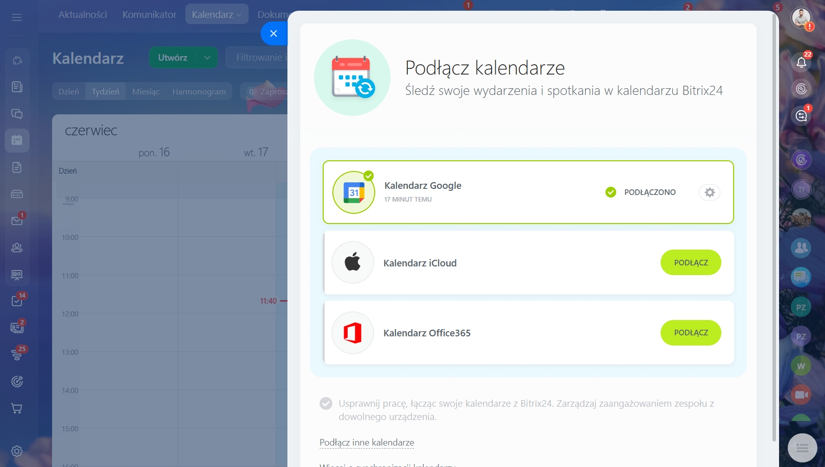Open the mail icon with badge 1
This screenshot has height=467, width=825.
[17, 220]
